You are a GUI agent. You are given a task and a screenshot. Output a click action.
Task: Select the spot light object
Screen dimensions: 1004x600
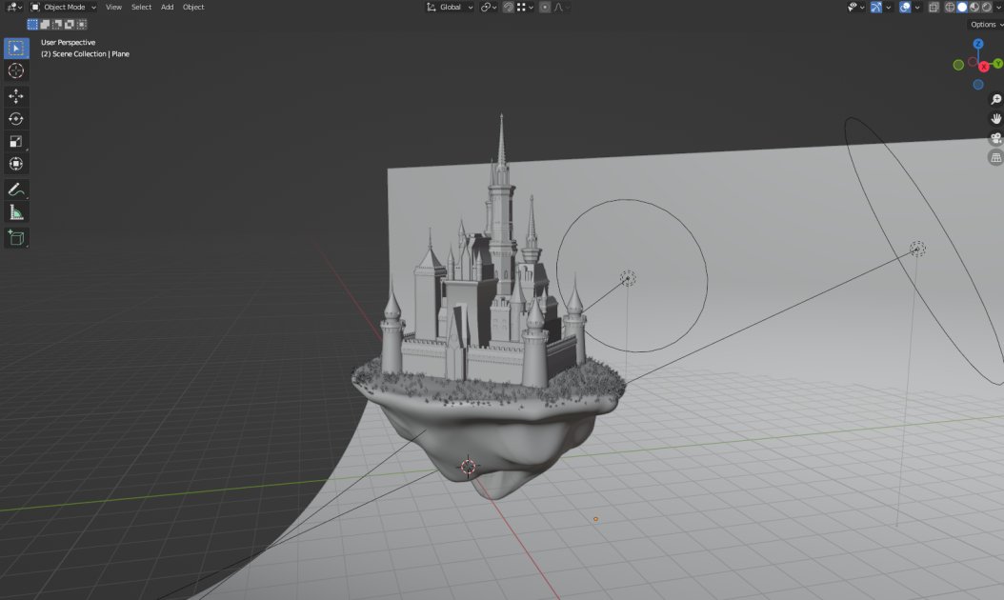pos(917,249)
